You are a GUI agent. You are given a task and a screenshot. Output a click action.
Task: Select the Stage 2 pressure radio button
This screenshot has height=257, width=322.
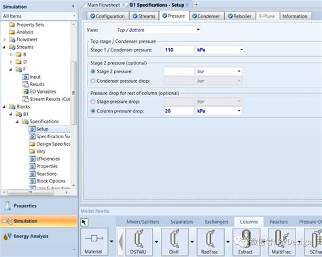click(93, 72)
